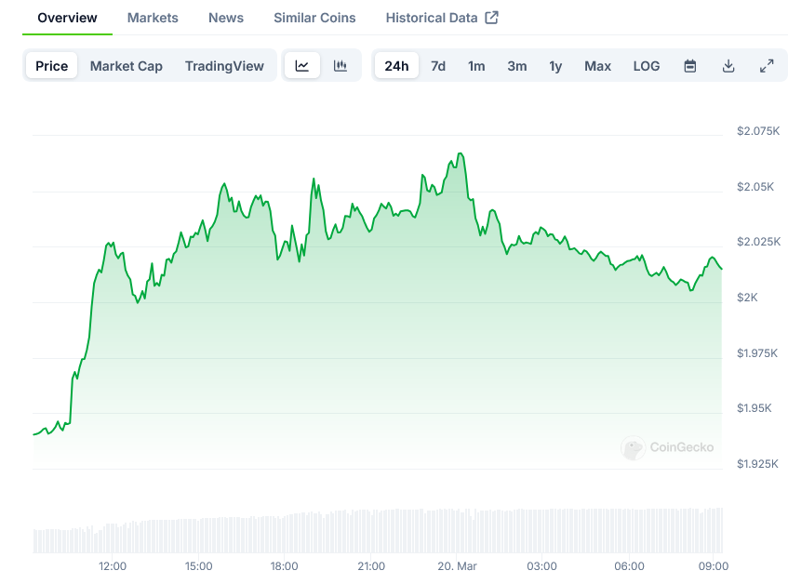Viewport: 788px width, 584px height.
Task: Switch chart to Market Cap
Action: (127, 66)
